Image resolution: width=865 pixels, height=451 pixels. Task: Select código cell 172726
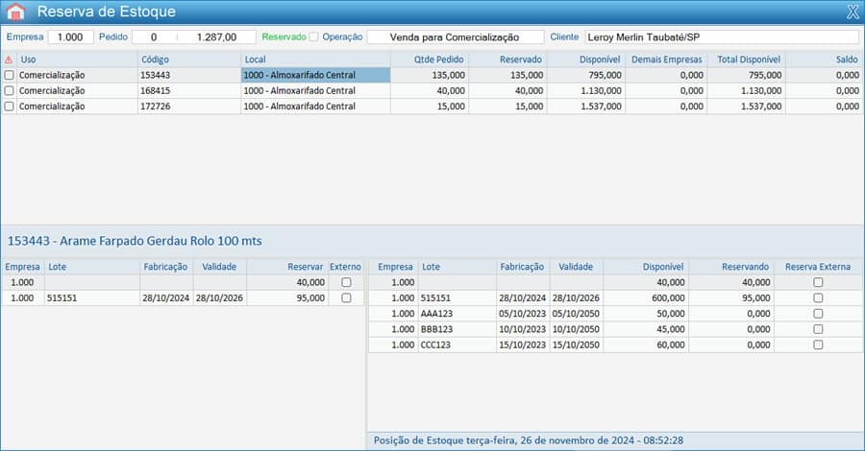(x=188, y=106)
